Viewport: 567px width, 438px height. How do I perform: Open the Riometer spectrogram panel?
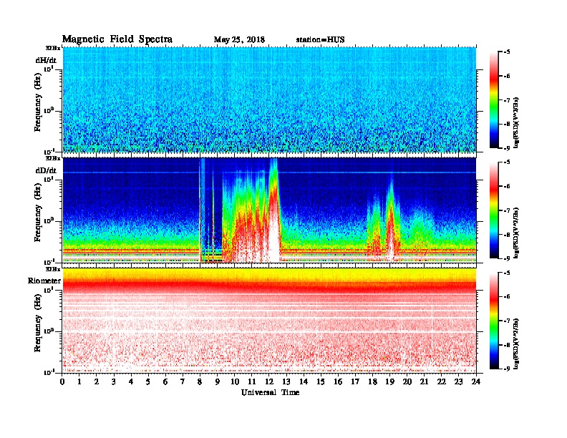tap(269, 321)
